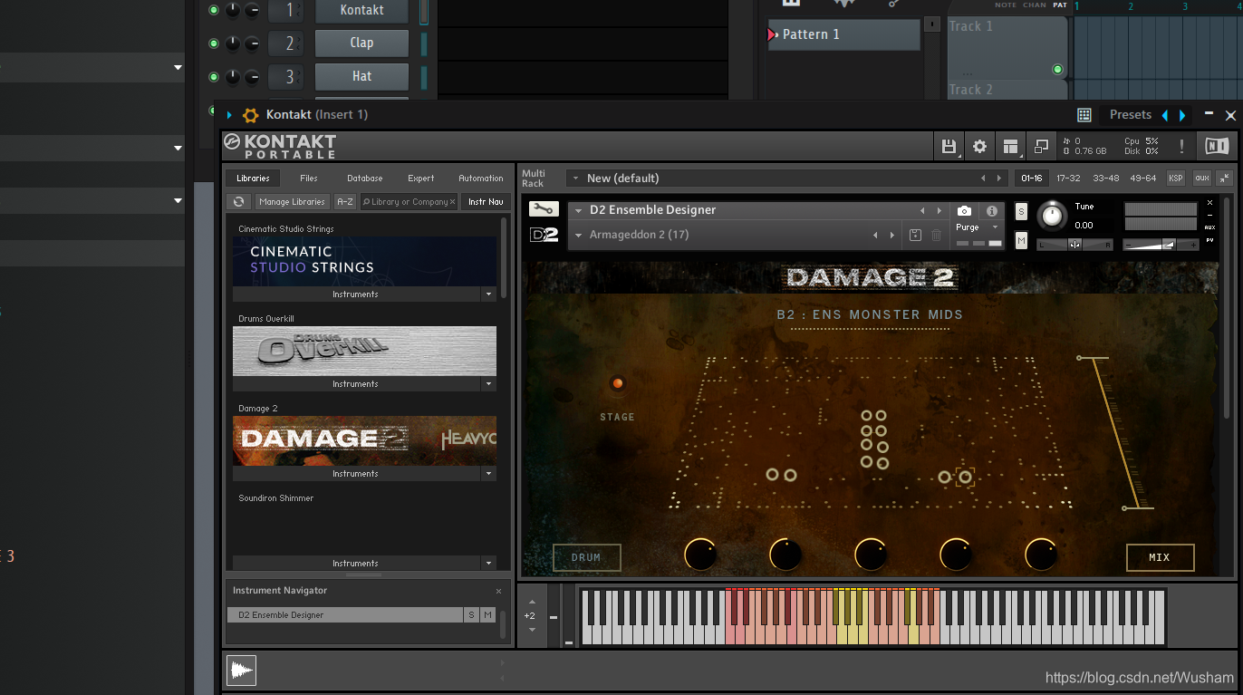Image resolution: width=1243 pixels, height=695 pixels.
Task: Click the D2 instrument logo icon
Action: pyautogui.click(x=544, y=235)
